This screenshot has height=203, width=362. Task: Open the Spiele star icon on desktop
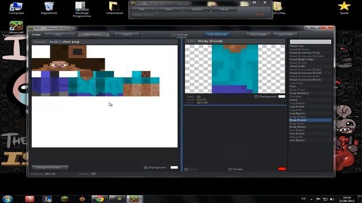coord(344,8)
